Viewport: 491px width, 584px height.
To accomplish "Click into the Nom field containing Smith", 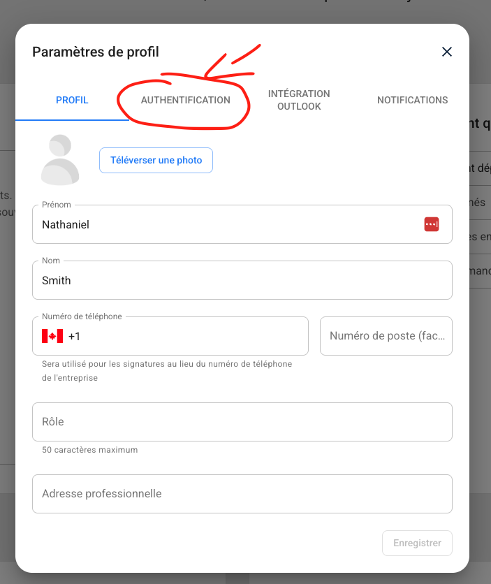I will pyautogui.click(x=242, y=280).
